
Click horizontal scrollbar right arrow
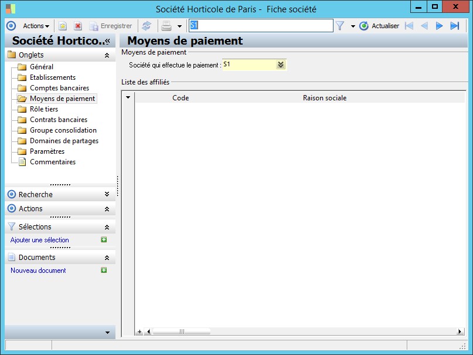pyautogui.click(x=460, y=332)
